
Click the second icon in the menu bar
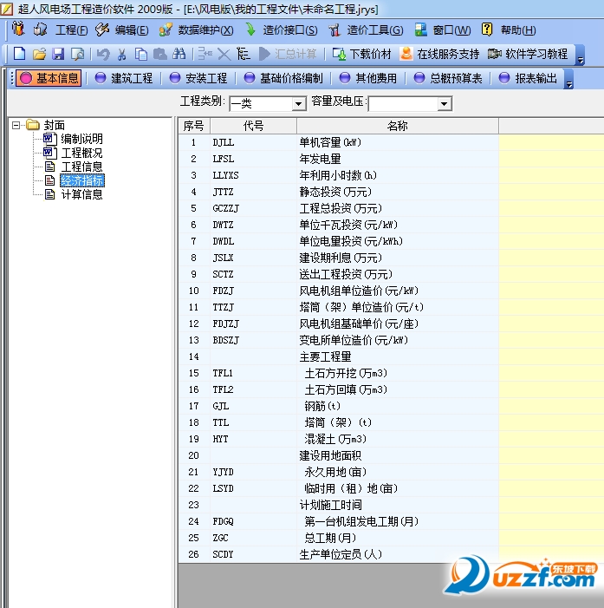pyautogui.click(x=40, y=29)
